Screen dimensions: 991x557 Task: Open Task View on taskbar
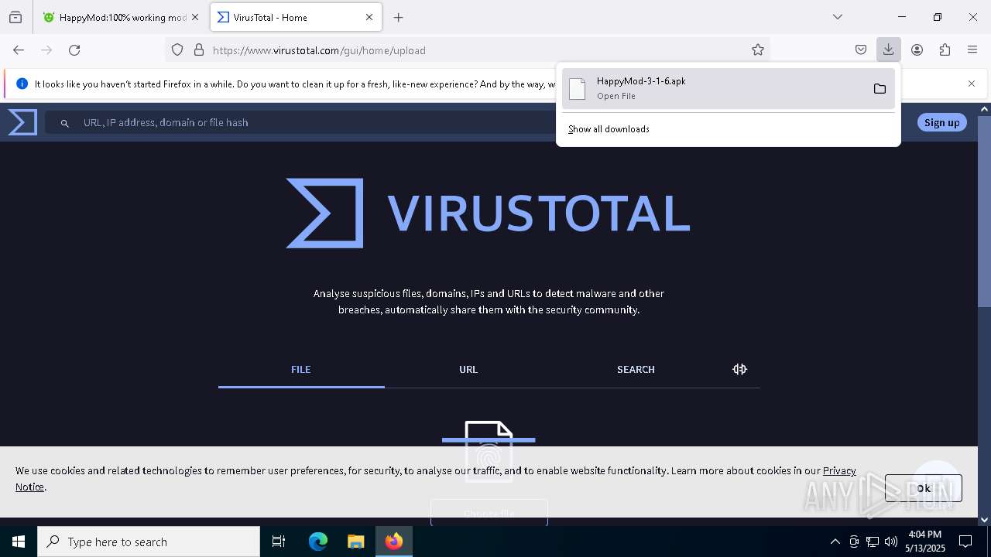click(279, 542)
